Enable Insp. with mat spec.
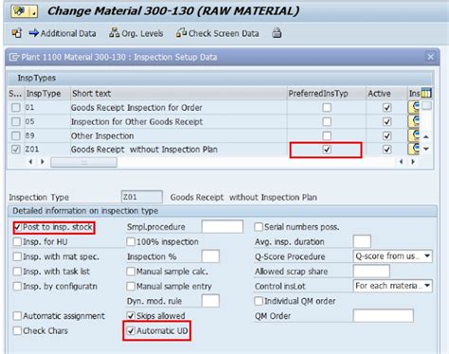Viewport: 449px width, 354px height. (x=17, y=257)
